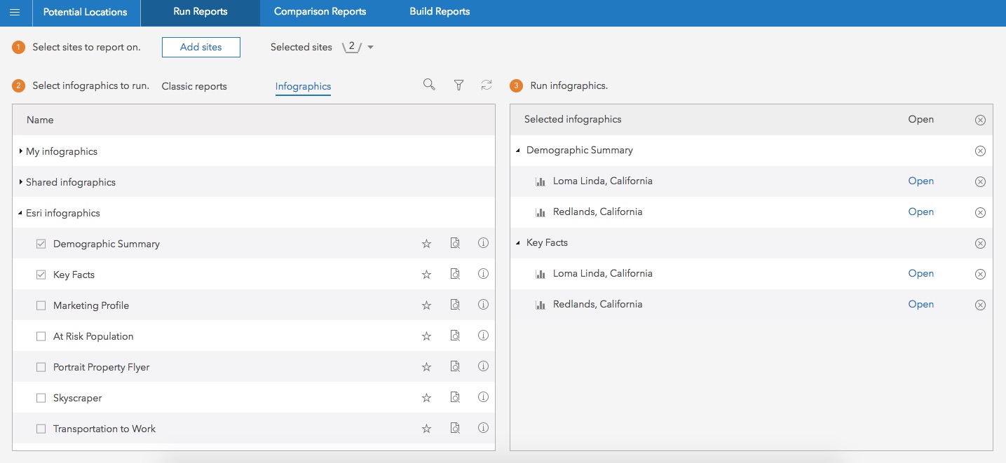Collapse the Esri infographics group

tap(21, 213)
